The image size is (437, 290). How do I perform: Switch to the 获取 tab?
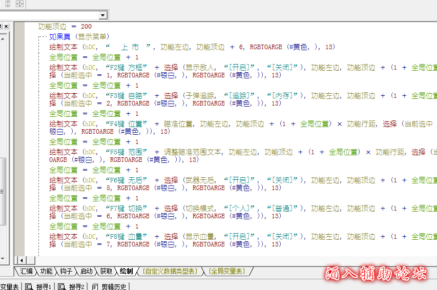(x=106, y=271)
